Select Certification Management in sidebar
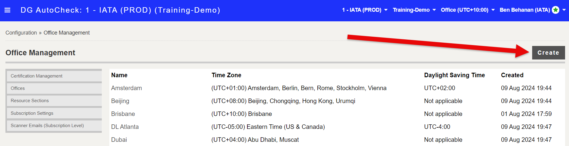569x146 pixels. (x=54, y=76)
